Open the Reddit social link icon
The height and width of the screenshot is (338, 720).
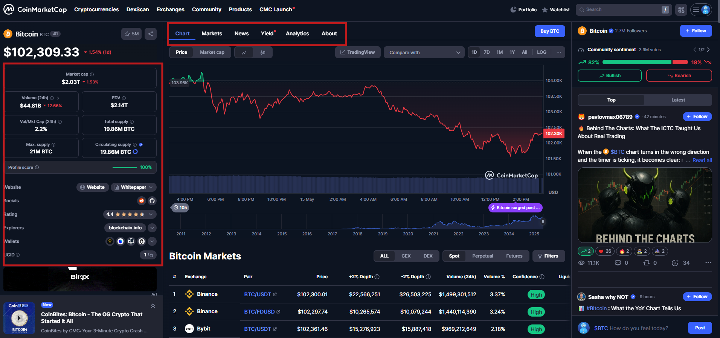pos(142,201)
